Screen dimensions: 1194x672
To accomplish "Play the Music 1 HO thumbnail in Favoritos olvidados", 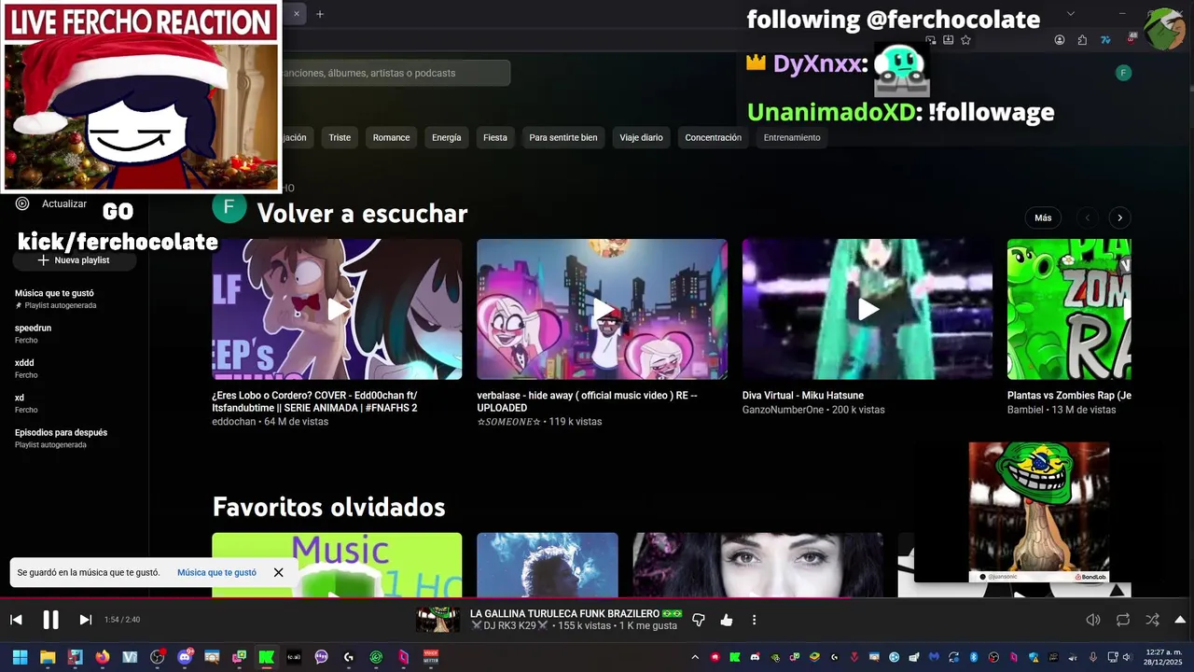I will click(x=337, y=565).
